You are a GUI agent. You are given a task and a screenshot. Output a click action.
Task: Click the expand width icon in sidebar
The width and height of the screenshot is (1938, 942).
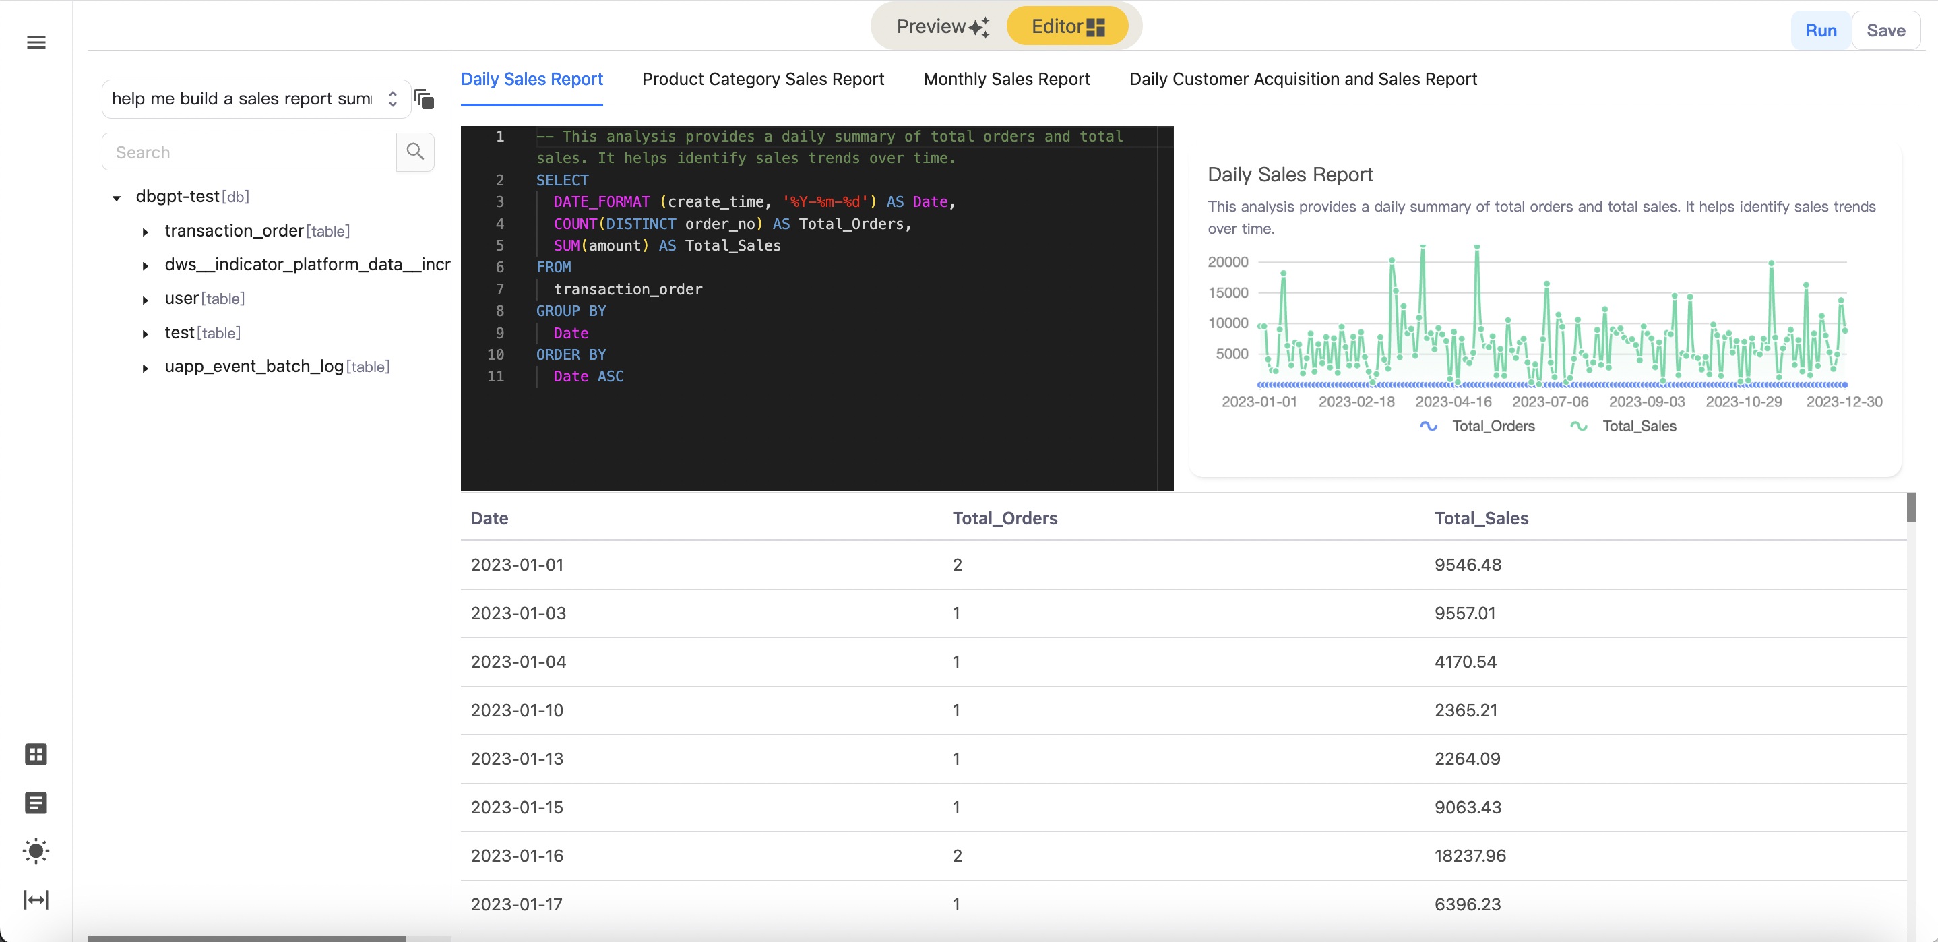click(36, 900)
